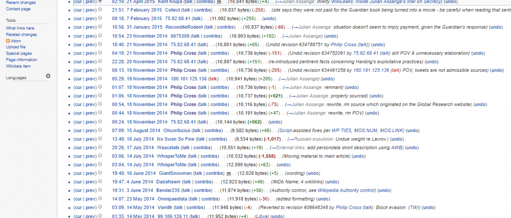This screenshot has width=511, height=218.
Task: Open the Wikidata item link
Action: click(x=18, y=66)
